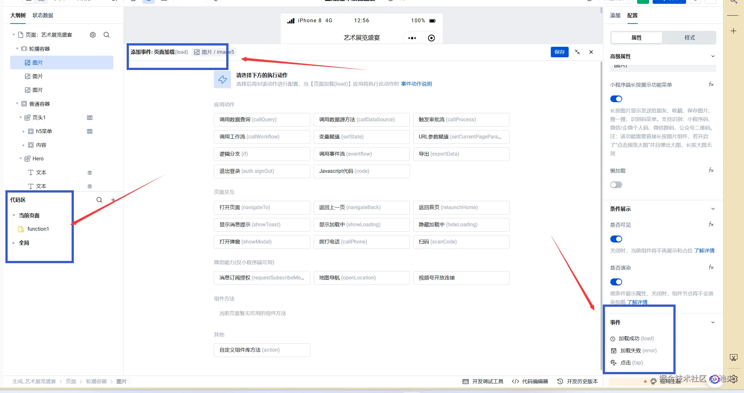The width and height of the screenshot is (744, 393).
Task: Click the fx binding icon beside 是否可见
Action: [x=711, y=224]
